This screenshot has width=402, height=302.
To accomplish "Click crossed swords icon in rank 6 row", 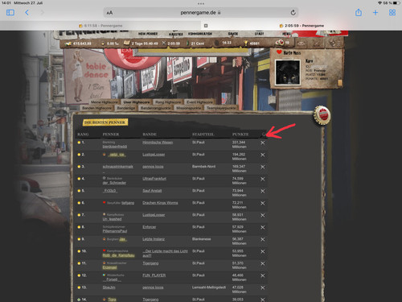I will point(263,203).
